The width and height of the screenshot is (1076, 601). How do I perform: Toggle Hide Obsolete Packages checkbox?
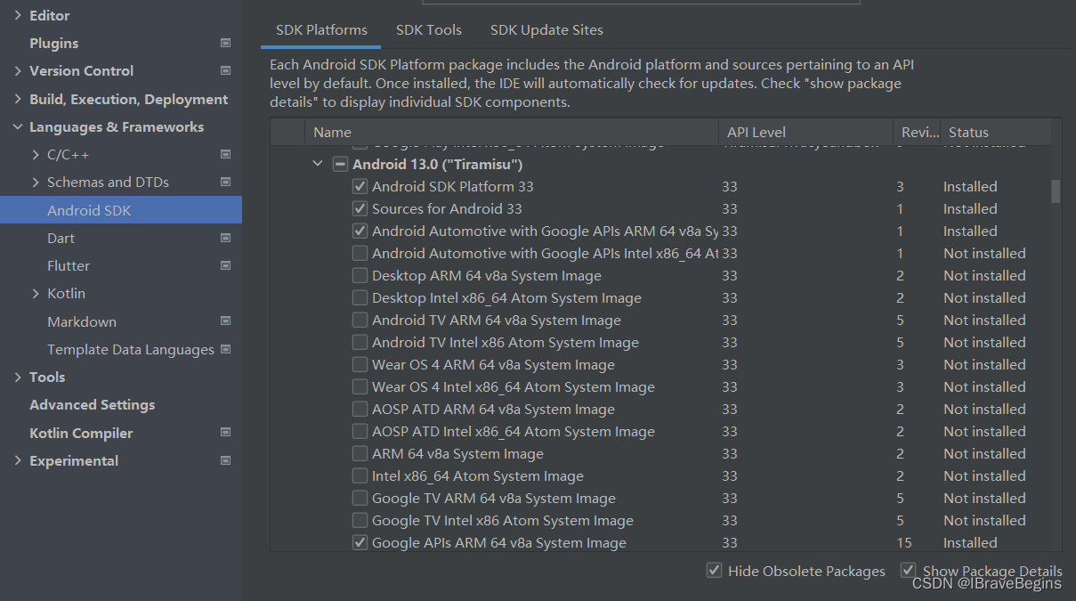[x=714, y=571]
